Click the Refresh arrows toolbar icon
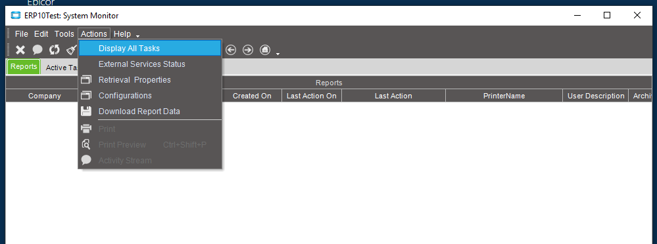 click(55, 50)
